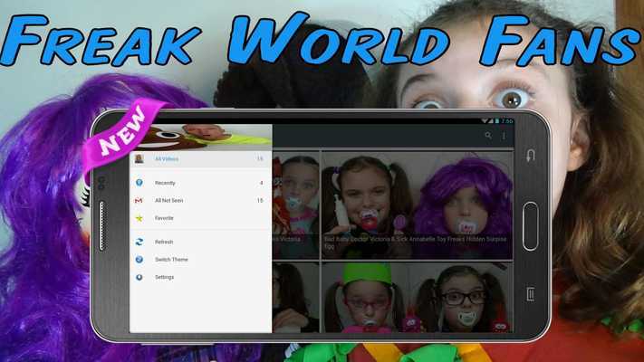
Task: Click the All Videos count 15
Action: [260, 159]
